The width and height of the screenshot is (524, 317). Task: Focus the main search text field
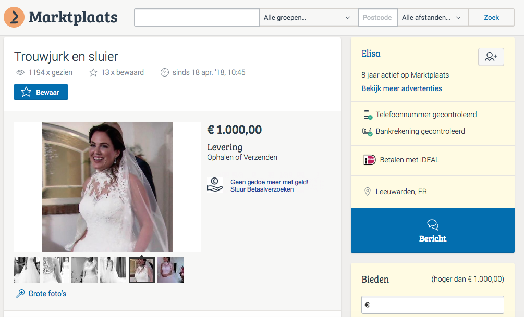coord(197,17)
